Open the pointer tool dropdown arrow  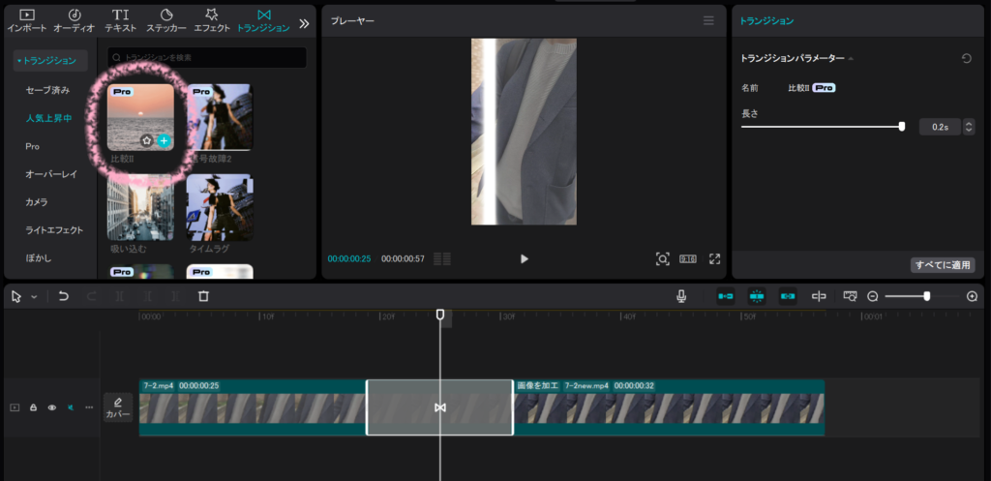pyautogui.click(x=34, y=296)
